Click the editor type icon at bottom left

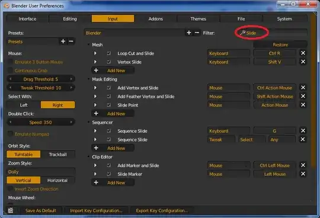click(x=11, y=210)
